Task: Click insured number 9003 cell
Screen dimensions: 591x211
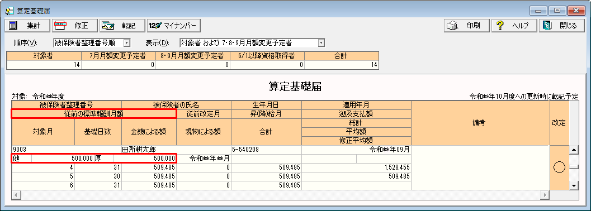Action: [x=67, y=150]
